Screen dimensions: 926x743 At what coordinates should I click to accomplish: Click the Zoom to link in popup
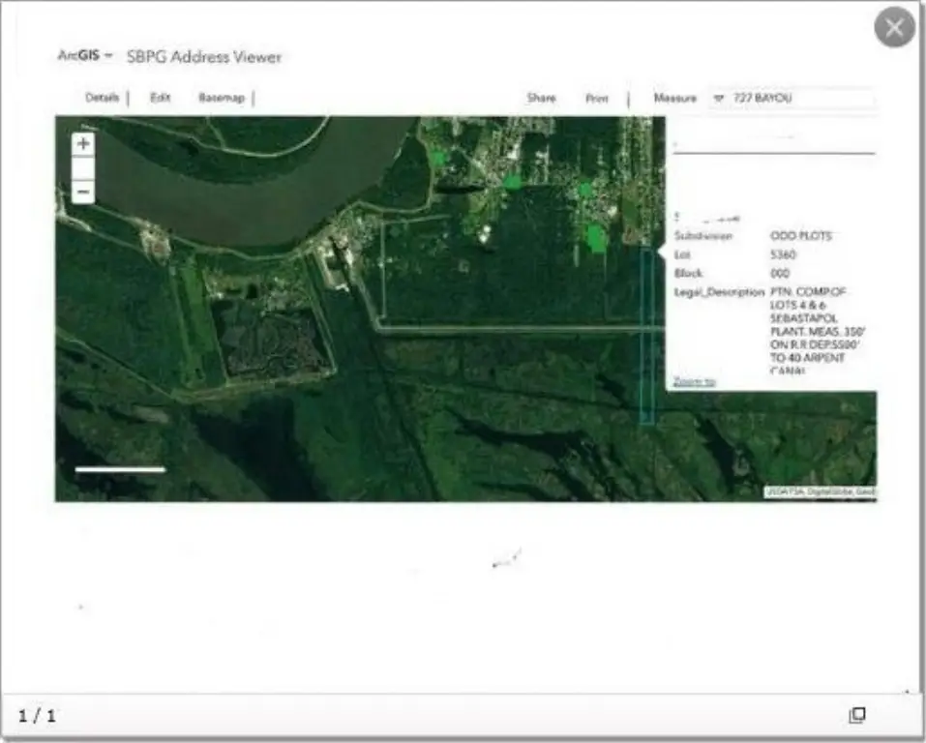[694, 382]
